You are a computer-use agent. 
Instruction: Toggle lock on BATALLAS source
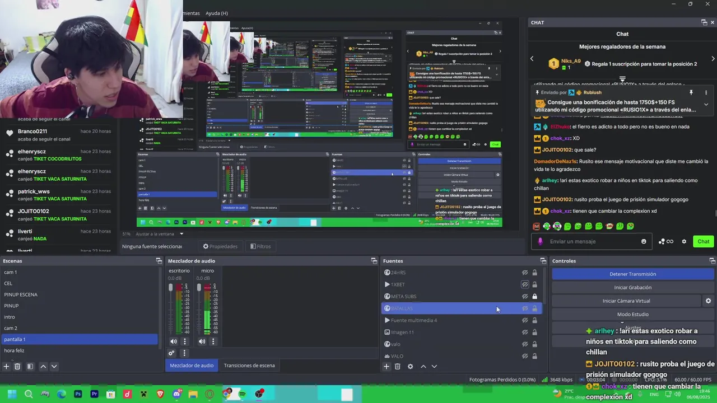click(534, 308)
